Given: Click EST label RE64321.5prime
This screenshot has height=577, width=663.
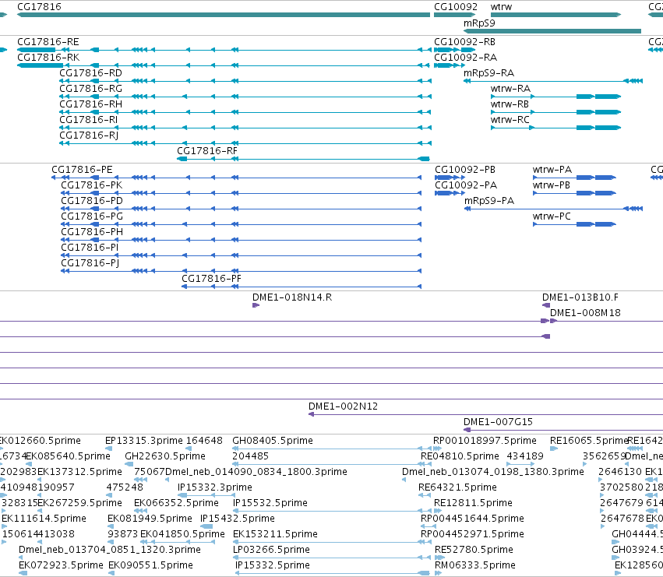Looking at the screenshot, I should 457,487.
